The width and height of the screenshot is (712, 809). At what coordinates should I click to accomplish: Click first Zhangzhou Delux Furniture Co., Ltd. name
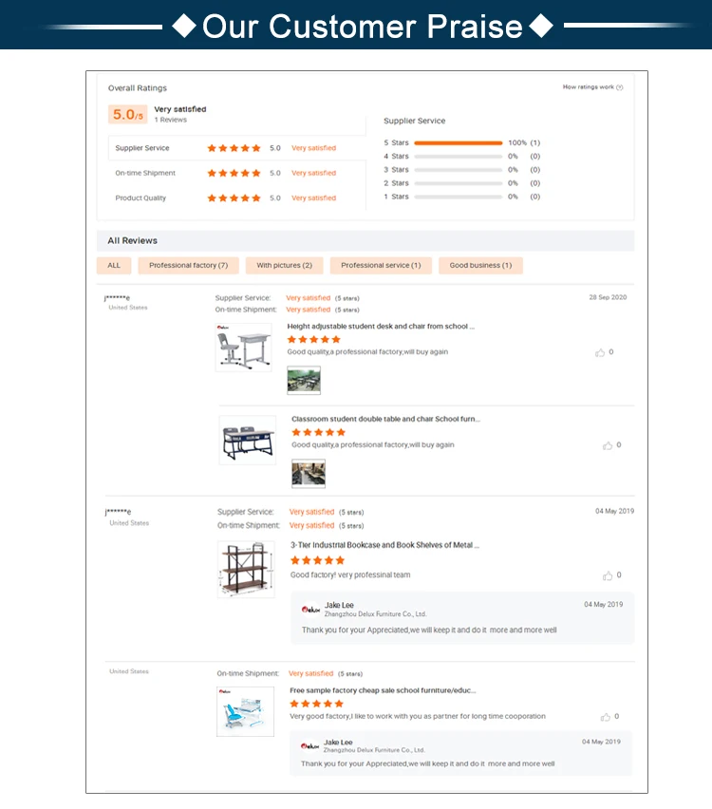[x=375, y=614]
